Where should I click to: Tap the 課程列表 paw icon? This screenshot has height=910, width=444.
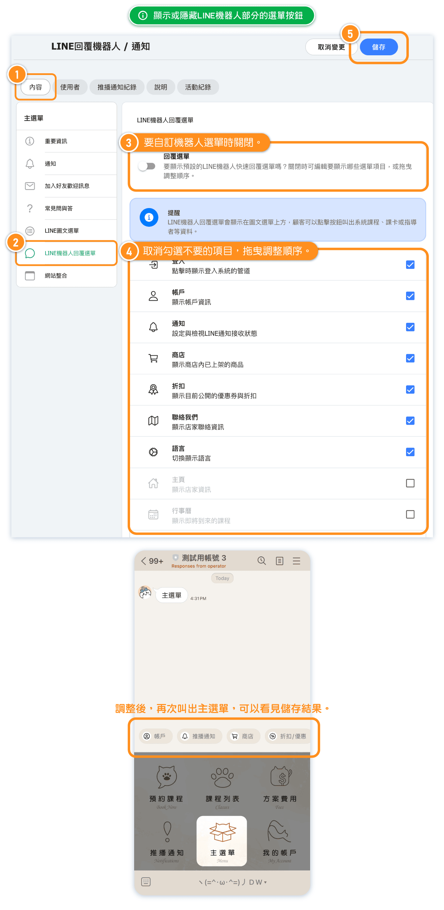[222, 777]
